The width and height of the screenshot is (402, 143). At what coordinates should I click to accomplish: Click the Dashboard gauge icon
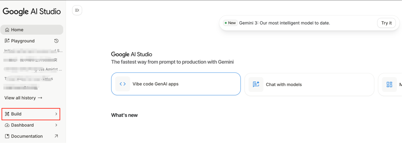pyautogui.click(x=7, y=125)
